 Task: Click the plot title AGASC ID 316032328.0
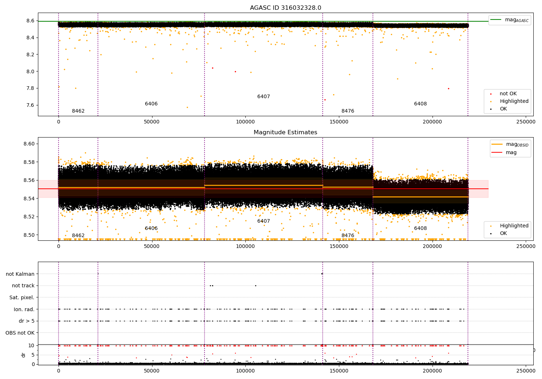[x=285, y=8]
